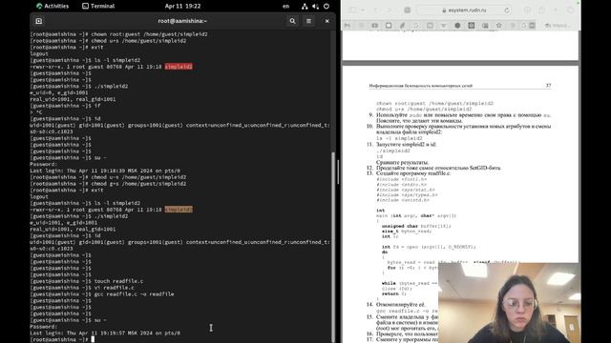This screenshot has height=343, width=611.
Task: Open the clock showing Apr 11 19:22
Action: coord(182,6)
